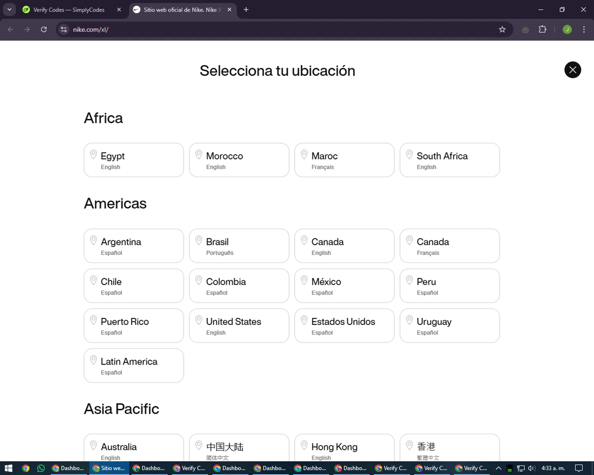
Task: View site information icon in address bar
Action: (64, 29)
